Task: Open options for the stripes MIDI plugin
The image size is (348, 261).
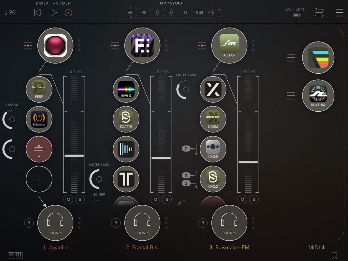Action: (291, 57)
